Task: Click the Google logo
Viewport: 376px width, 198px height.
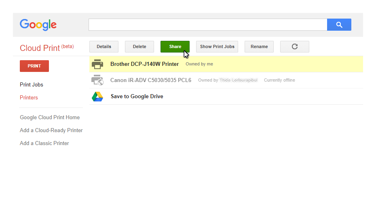Action: point(38,25)
